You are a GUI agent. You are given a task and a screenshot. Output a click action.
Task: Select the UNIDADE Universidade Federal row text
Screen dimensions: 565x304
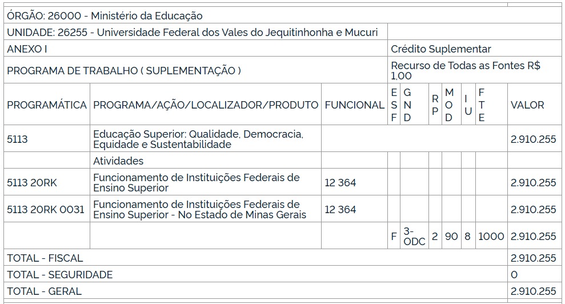(192, 32)
